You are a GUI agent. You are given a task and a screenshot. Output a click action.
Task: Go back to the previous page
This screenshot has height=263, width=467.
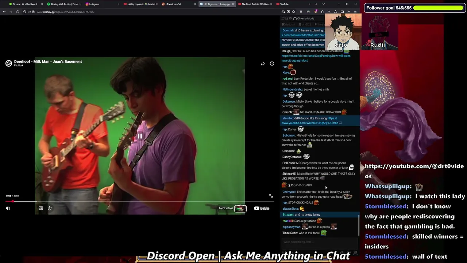click(x=4, y=12)
